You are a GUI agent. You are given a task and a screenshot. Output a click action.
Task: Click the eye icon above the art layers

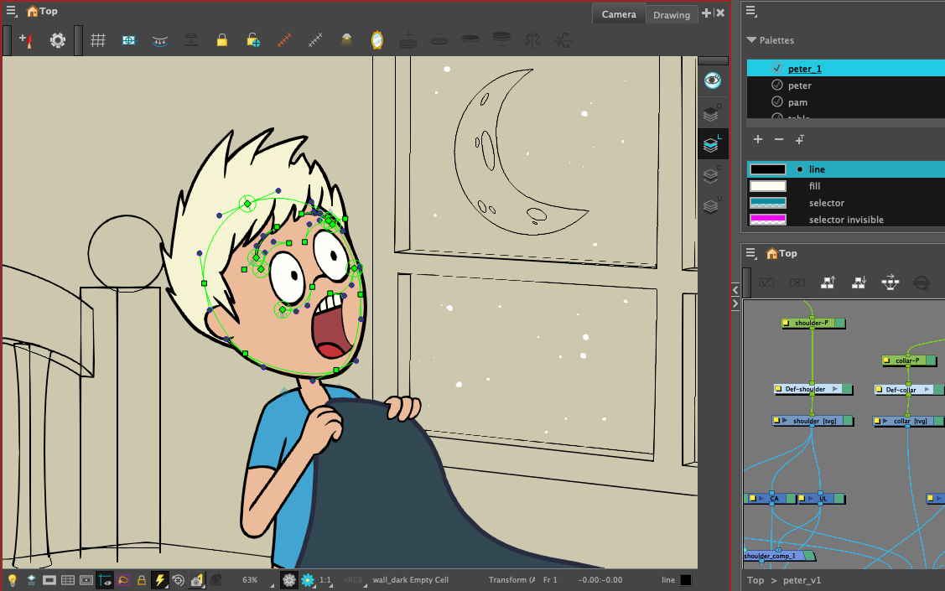(x=712, y=80)
